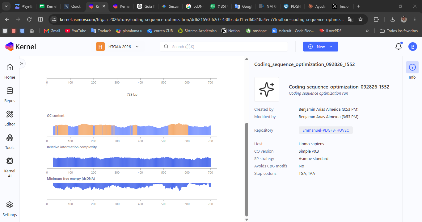Click the browser address bar URL
422x222 pixels.
(x=201, y=19)
